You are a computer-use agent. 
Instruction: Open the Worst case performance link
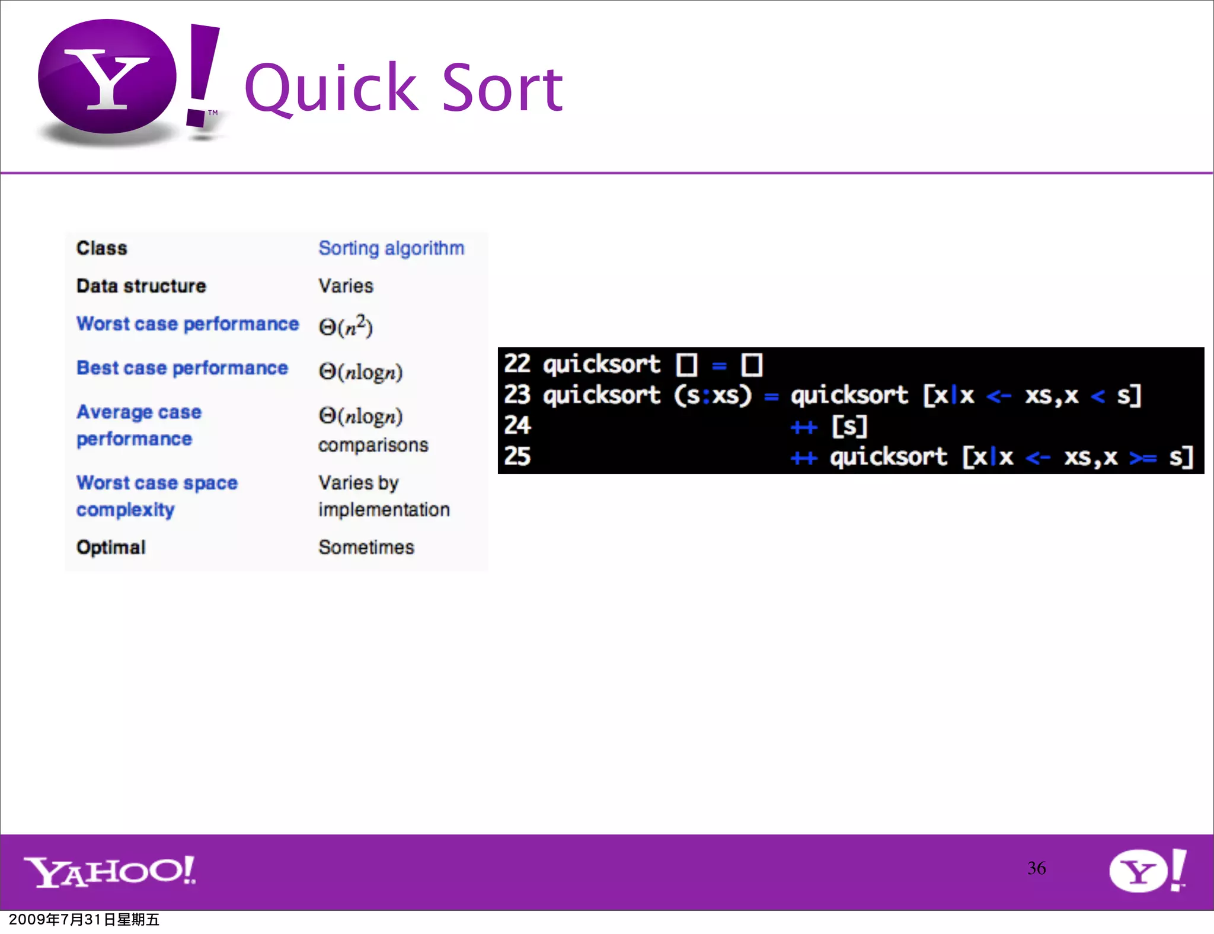point(187,324)
